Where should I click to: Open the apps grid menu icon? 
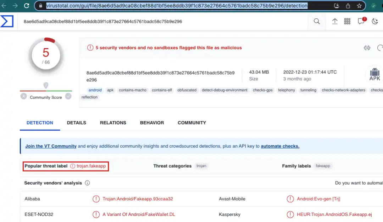click(x=347, y=21)
